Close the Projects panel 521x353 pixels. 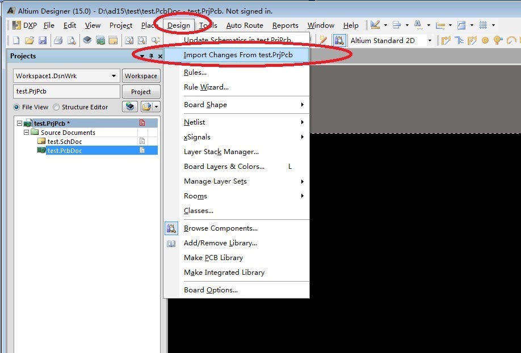click(160, 56)
